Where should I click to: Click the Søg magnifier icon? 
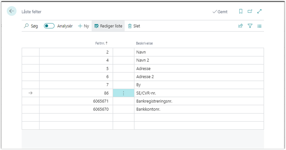pos(26,26)
